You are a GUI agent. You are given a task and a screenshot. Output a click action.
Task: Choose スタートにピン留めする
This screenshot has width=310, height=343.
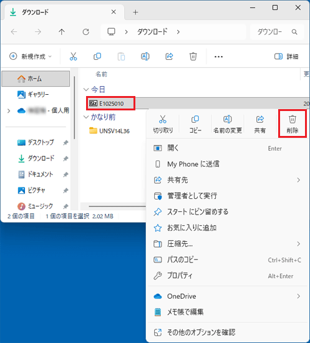coord(228,212)
